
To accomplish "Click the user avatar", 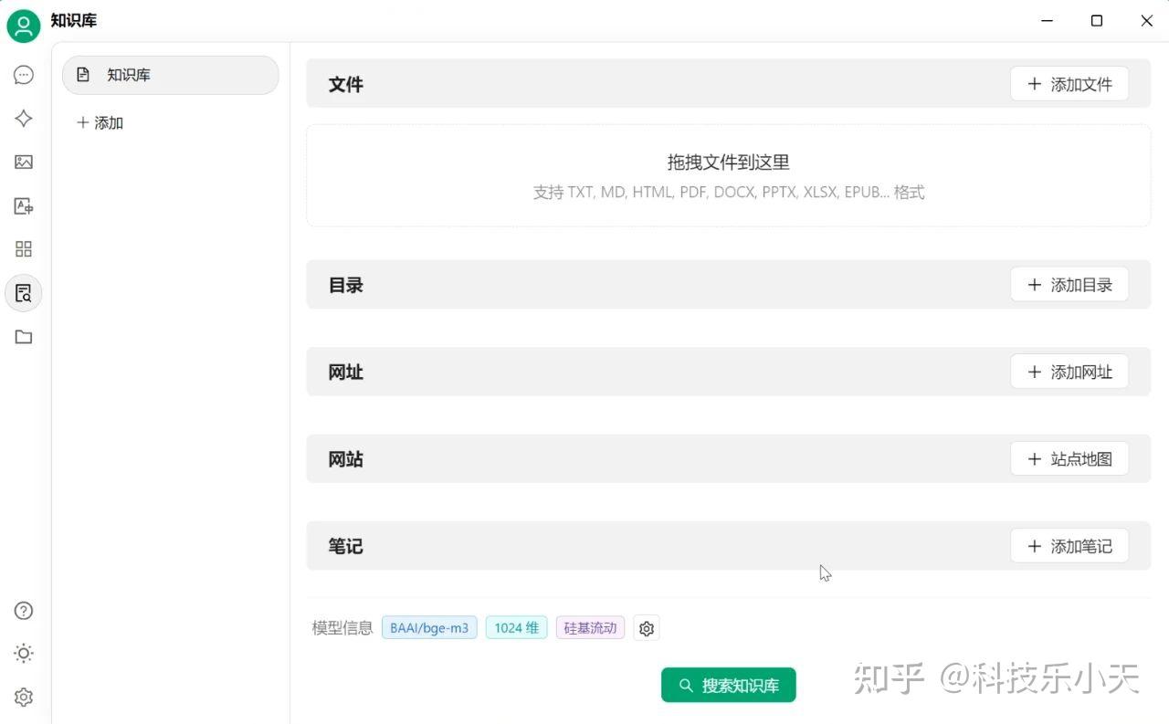I will tap(23, 26).
